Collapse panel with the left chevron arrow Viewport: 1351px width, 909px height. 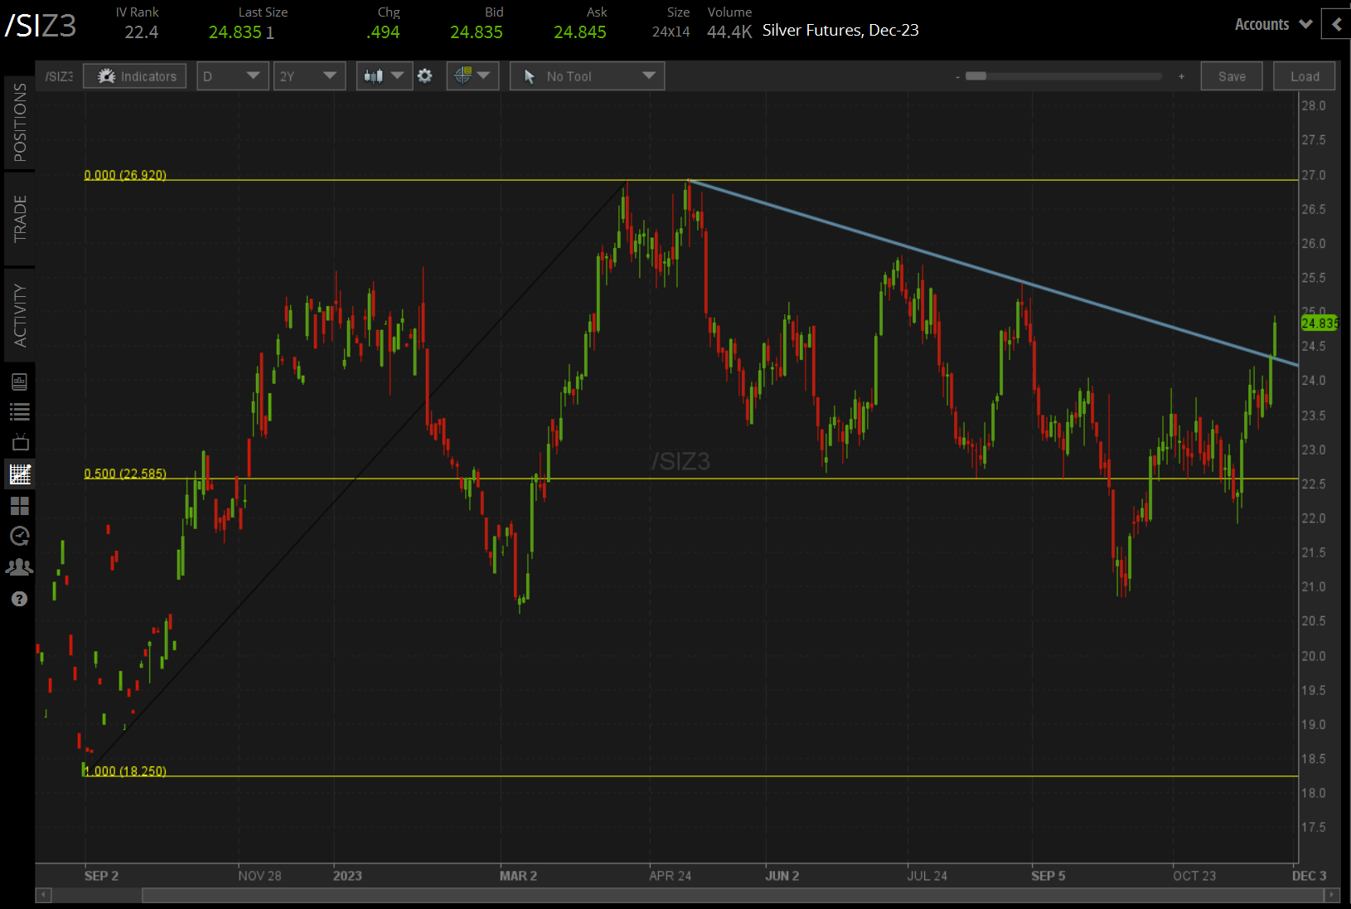(x=1336, y=24)
